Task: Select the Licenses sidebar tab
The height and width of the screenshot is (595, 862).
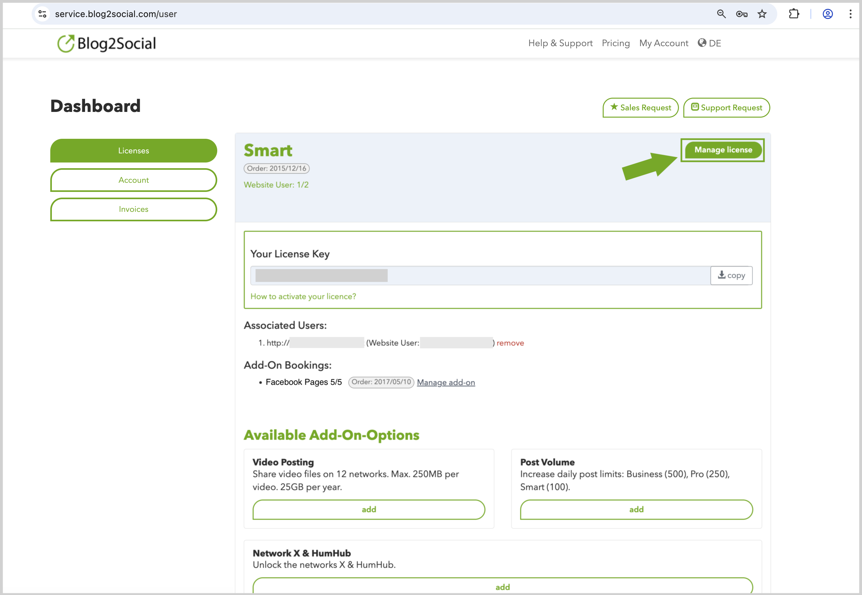Action: click(x=133, y=150)
